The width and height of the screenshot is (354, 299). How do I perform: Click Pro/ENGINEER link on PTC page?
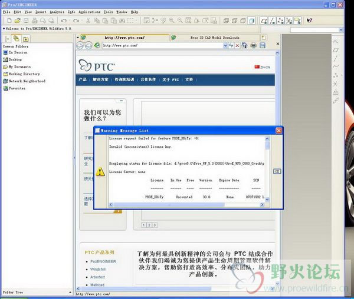click(103, 261)
